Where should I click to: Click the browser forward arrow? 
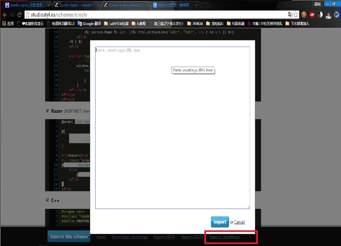coord(12,15)
